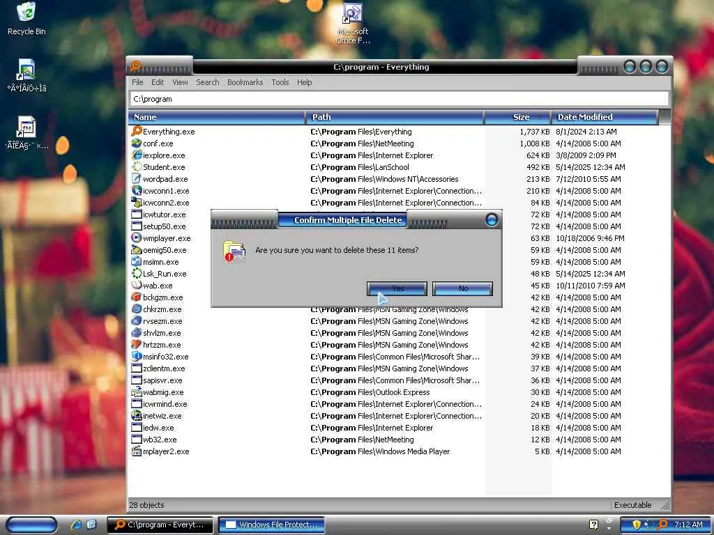
Task: Close the Confirm Multiple File Delete dialog
Action: pos(492,220)
